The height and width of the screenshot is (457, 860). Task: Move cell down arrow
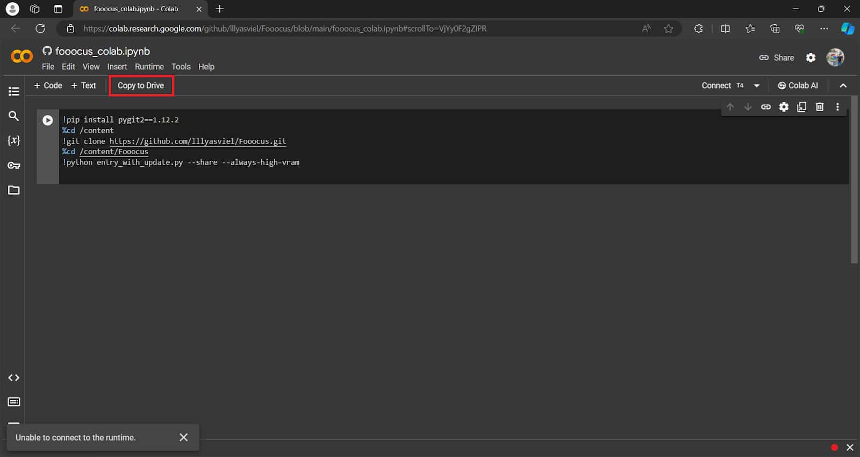point(748,107)
